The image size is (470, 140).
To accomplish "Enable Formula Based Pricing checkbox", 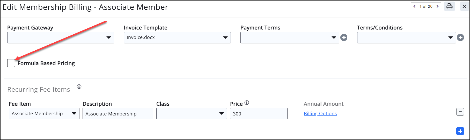I will point(11,63).
